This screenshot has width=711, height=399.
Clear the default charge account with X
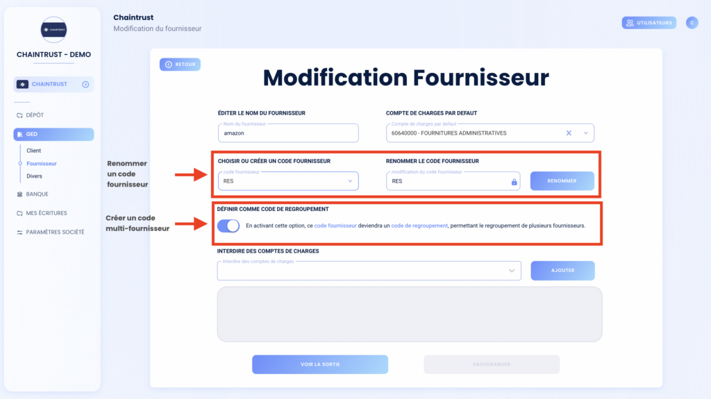point(569,133)
